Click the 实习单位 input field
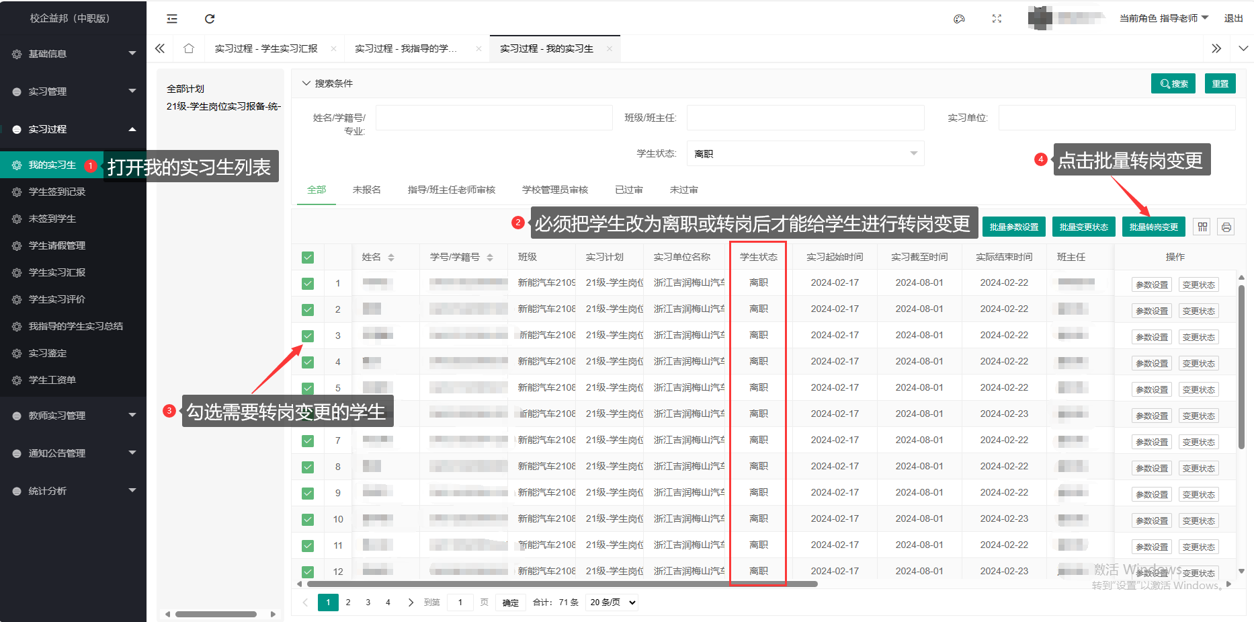The image size is (1254, 622). click(1116, 118)
